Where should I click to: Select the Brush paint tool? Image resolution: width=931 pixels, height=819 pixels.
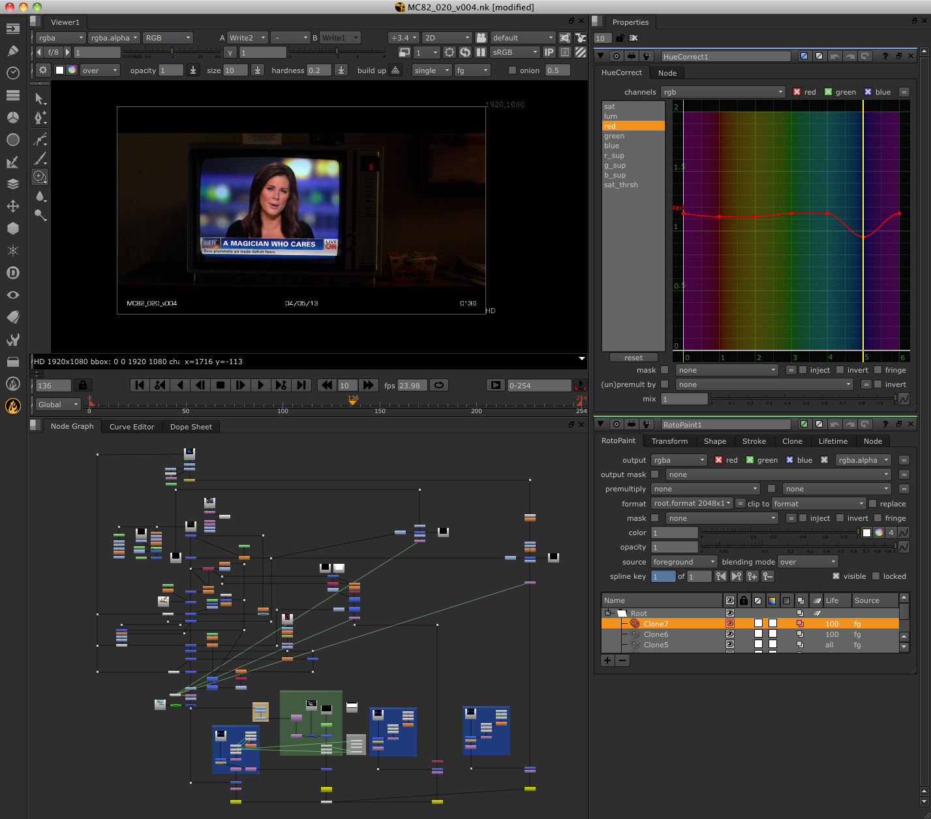click(x=40, y=159)
